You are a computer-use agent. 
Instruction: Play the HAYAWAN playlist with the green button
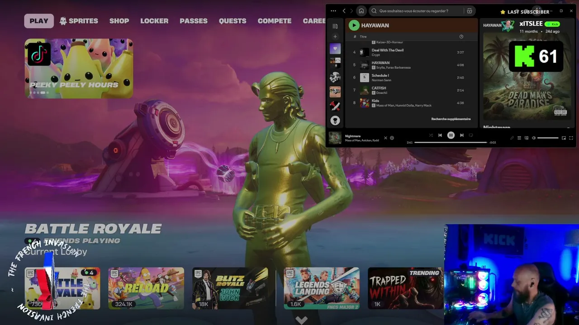(x=354, y=25)
